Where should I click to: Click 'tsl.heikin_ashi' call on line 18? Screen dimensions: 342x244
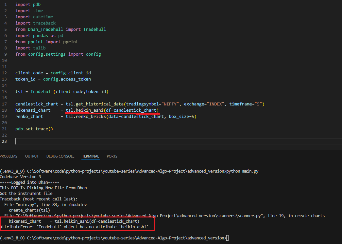84,110
